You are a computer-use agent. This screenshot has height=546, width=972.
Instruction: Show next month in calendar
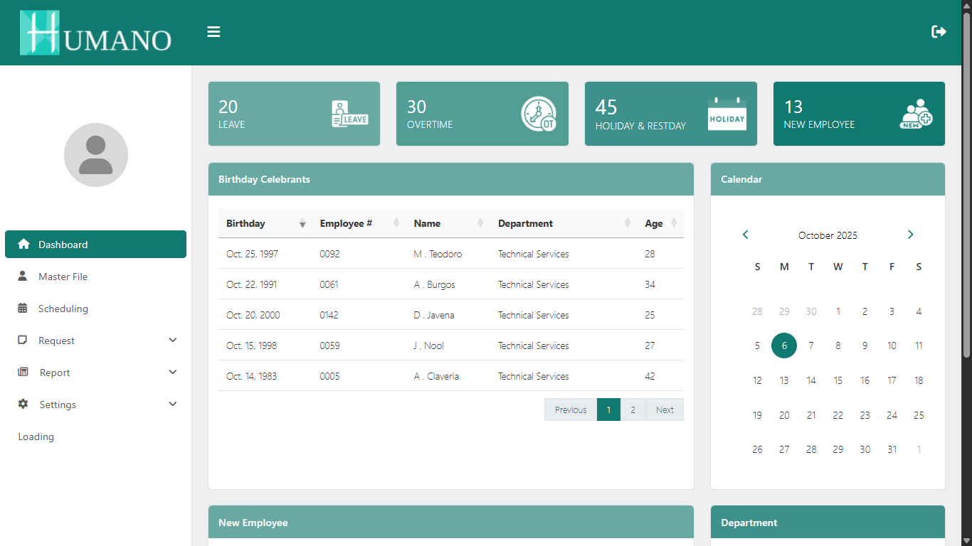[x=910, y=235]
